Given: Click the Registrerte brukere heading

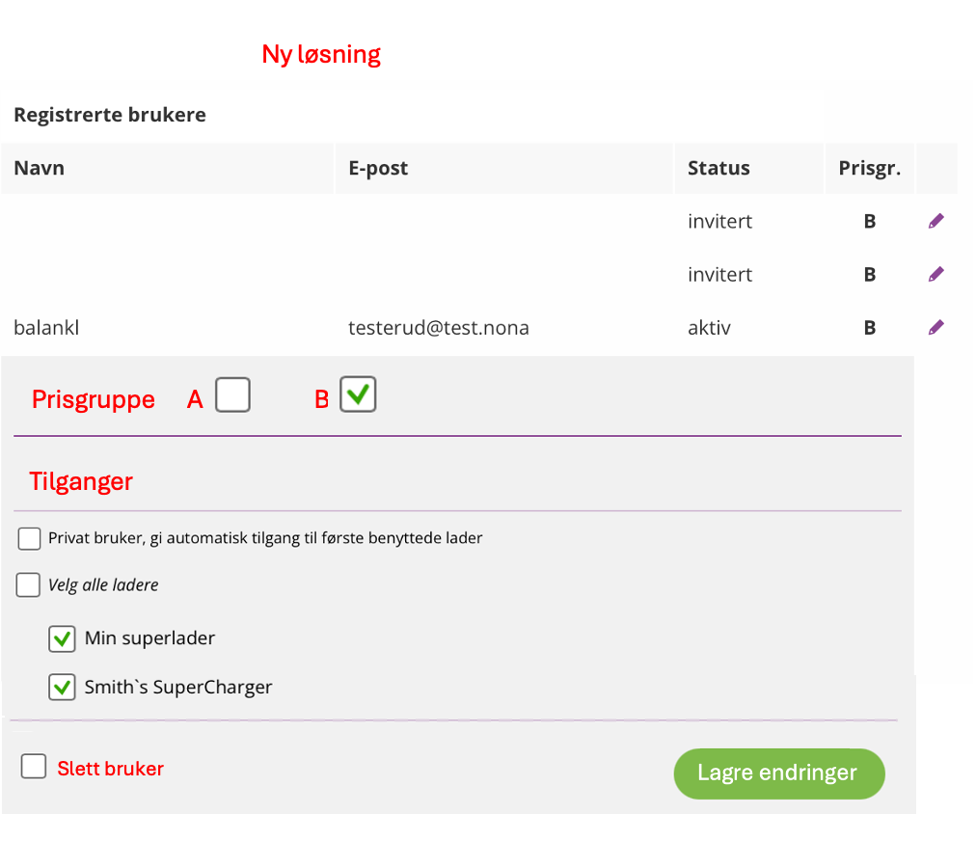Looking at the screenshot, I should point(110,115).
